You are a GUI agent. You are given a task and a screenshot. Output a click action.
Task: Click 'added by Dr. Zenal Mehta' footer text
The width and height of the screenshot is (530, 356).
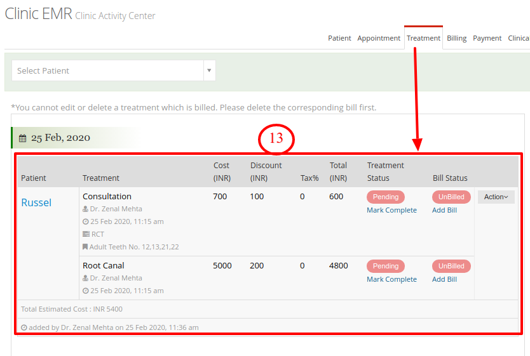[x=114, y=327]
